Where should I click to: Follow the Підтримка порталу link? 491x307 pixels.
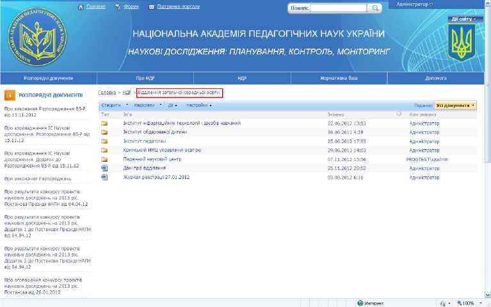(178, 6)
